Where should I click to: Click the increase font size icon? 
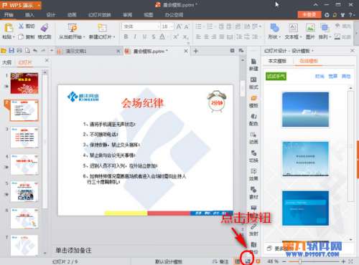click(x=179, y=26)
